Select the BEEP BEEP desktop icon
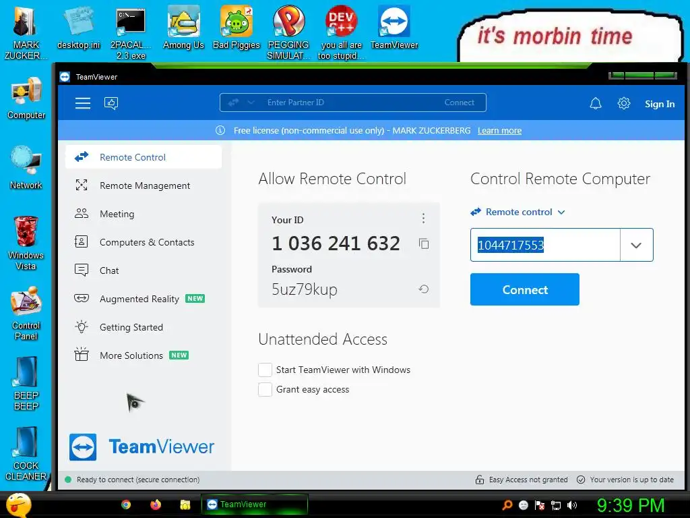Screen dimensions: 690x518 [26, 383]
